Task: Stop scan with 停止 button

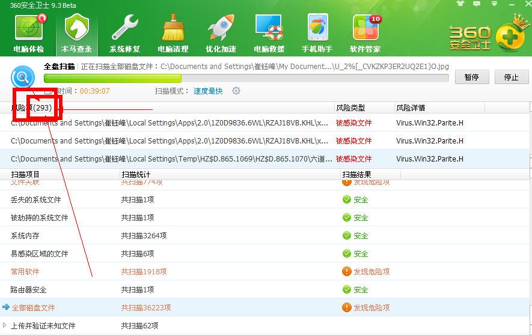Action: pyautogui.click(x=512, y=77)
